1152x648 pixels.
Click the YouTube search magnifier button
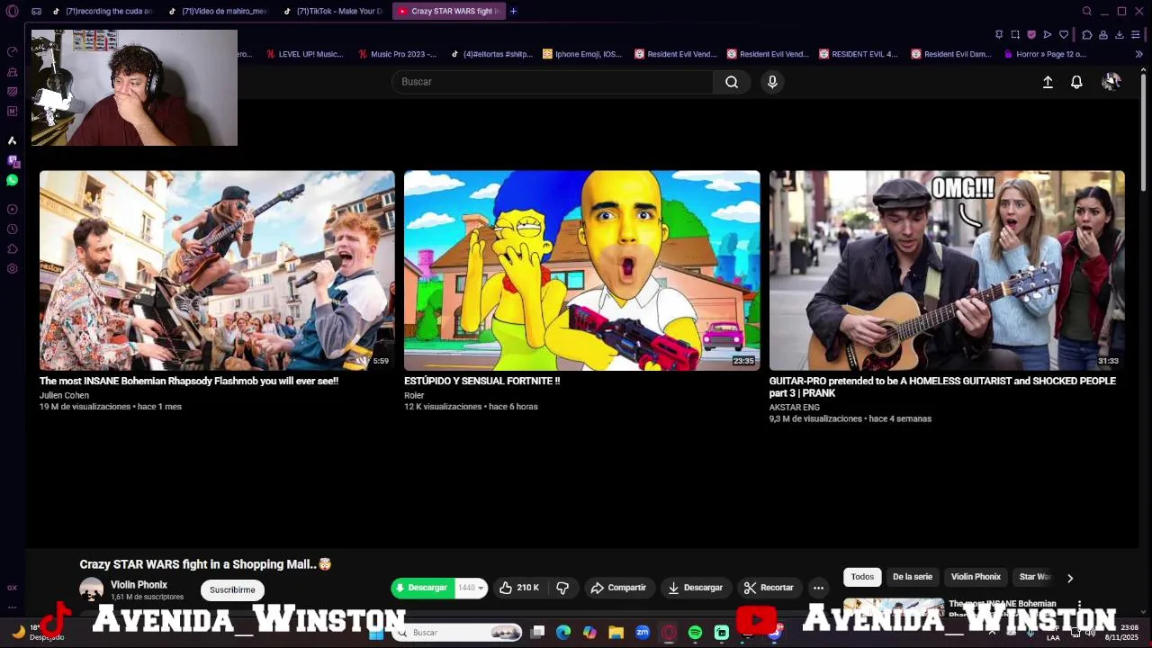click(x=732, y=82)
